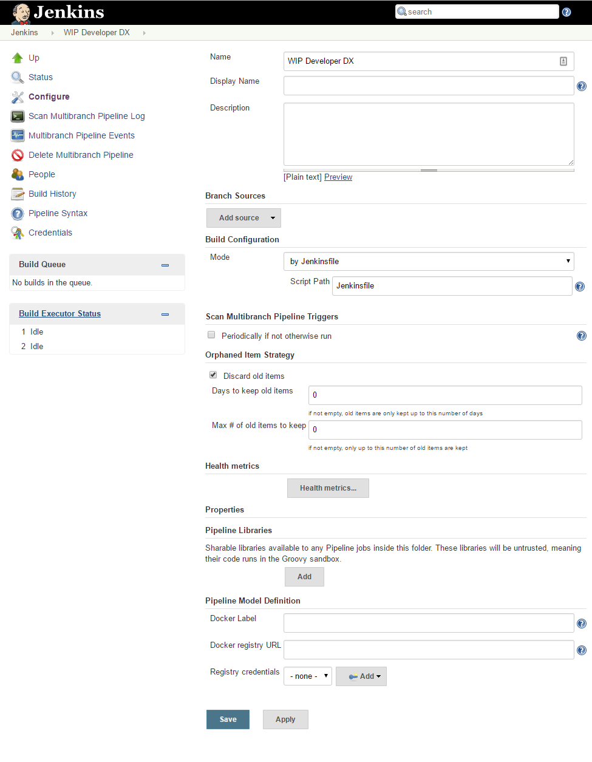Screen dimensions: 592x762
Task: Expand the Jenkins breadcrumb arrow menu
Action: (x=53, y=33)
